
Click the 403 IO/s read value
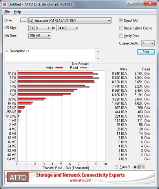pyautogui.click(x=144, y=112)
